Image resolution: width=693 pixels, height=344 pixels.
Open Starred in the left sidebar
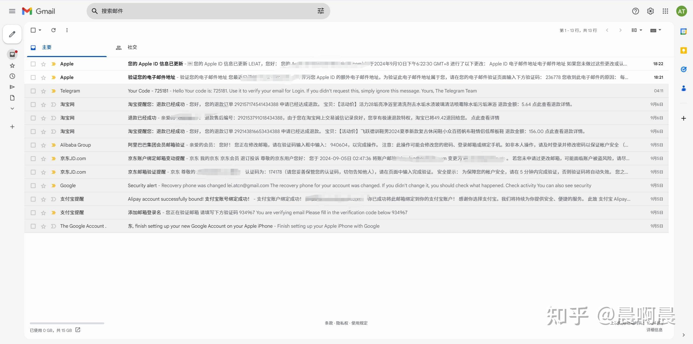(x=12, y=66)
